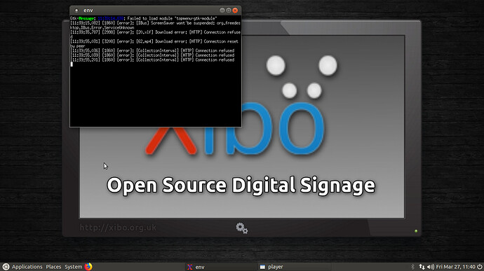Open the volume speaker tray icon

coord(431,267)
